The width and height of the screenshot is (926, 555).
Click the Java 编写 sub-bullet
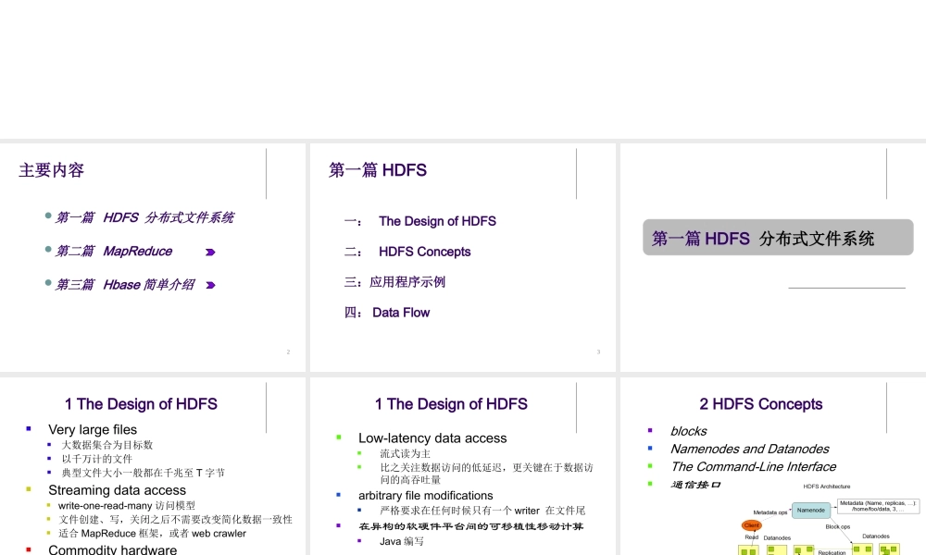(402, 541)
